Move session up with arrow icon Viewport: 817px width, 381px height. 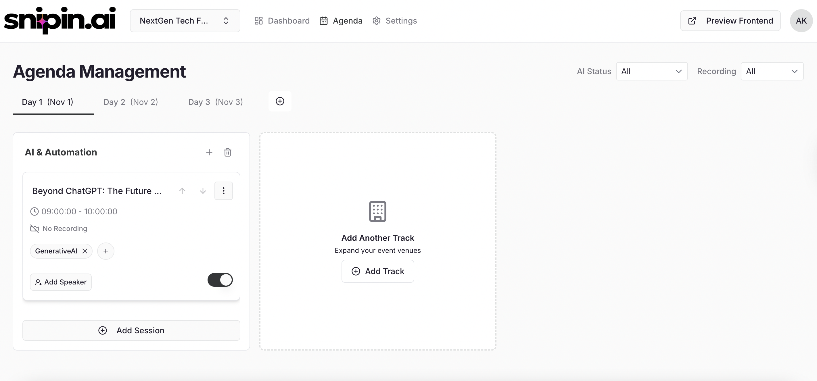click(182, 191)
